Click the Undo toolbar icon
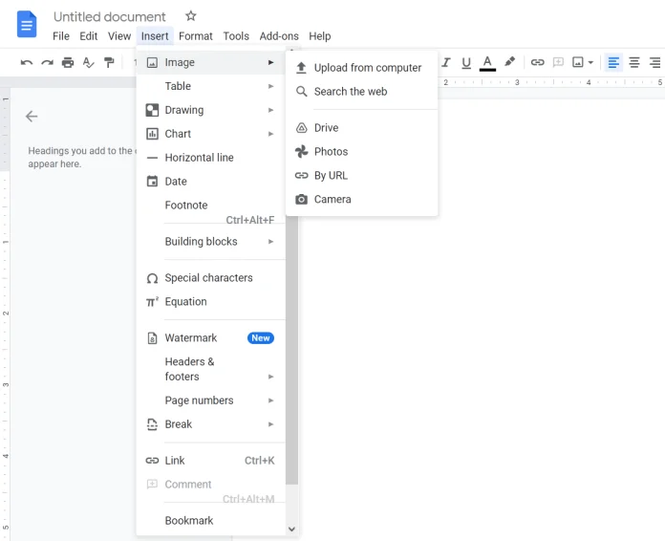 (x=27, y=63)
